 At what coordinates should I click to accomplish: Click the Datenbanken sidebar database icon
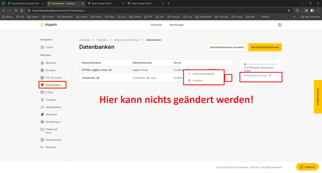point(42,85)
